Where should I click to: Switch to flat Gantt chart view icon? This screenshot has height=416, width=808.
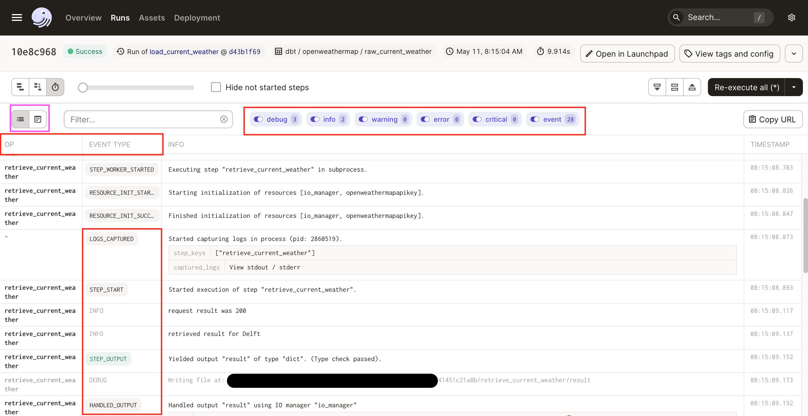pyautogui.click(x=20, y=87)
